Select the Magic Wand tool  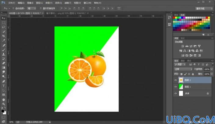(4, 32)
